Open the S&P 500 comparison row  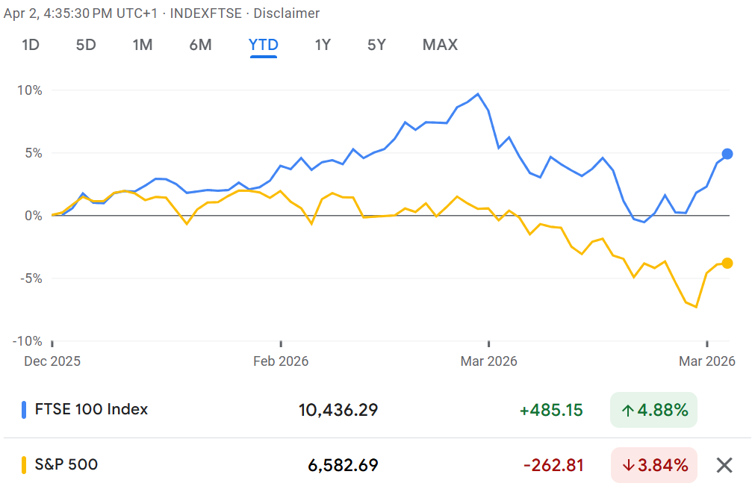[66, 464]
